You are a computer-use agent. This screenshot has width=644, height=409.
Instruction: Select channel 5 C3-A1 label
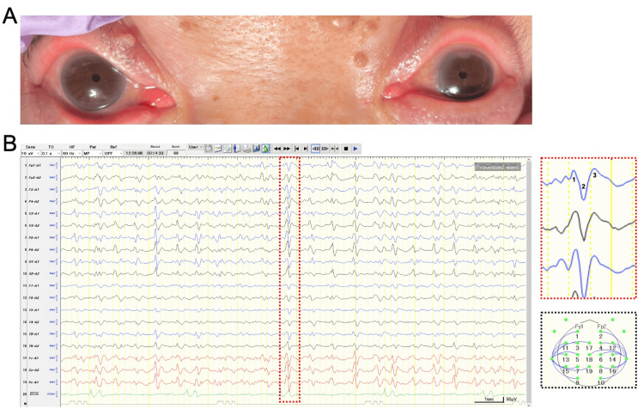(x=34, y=213)
